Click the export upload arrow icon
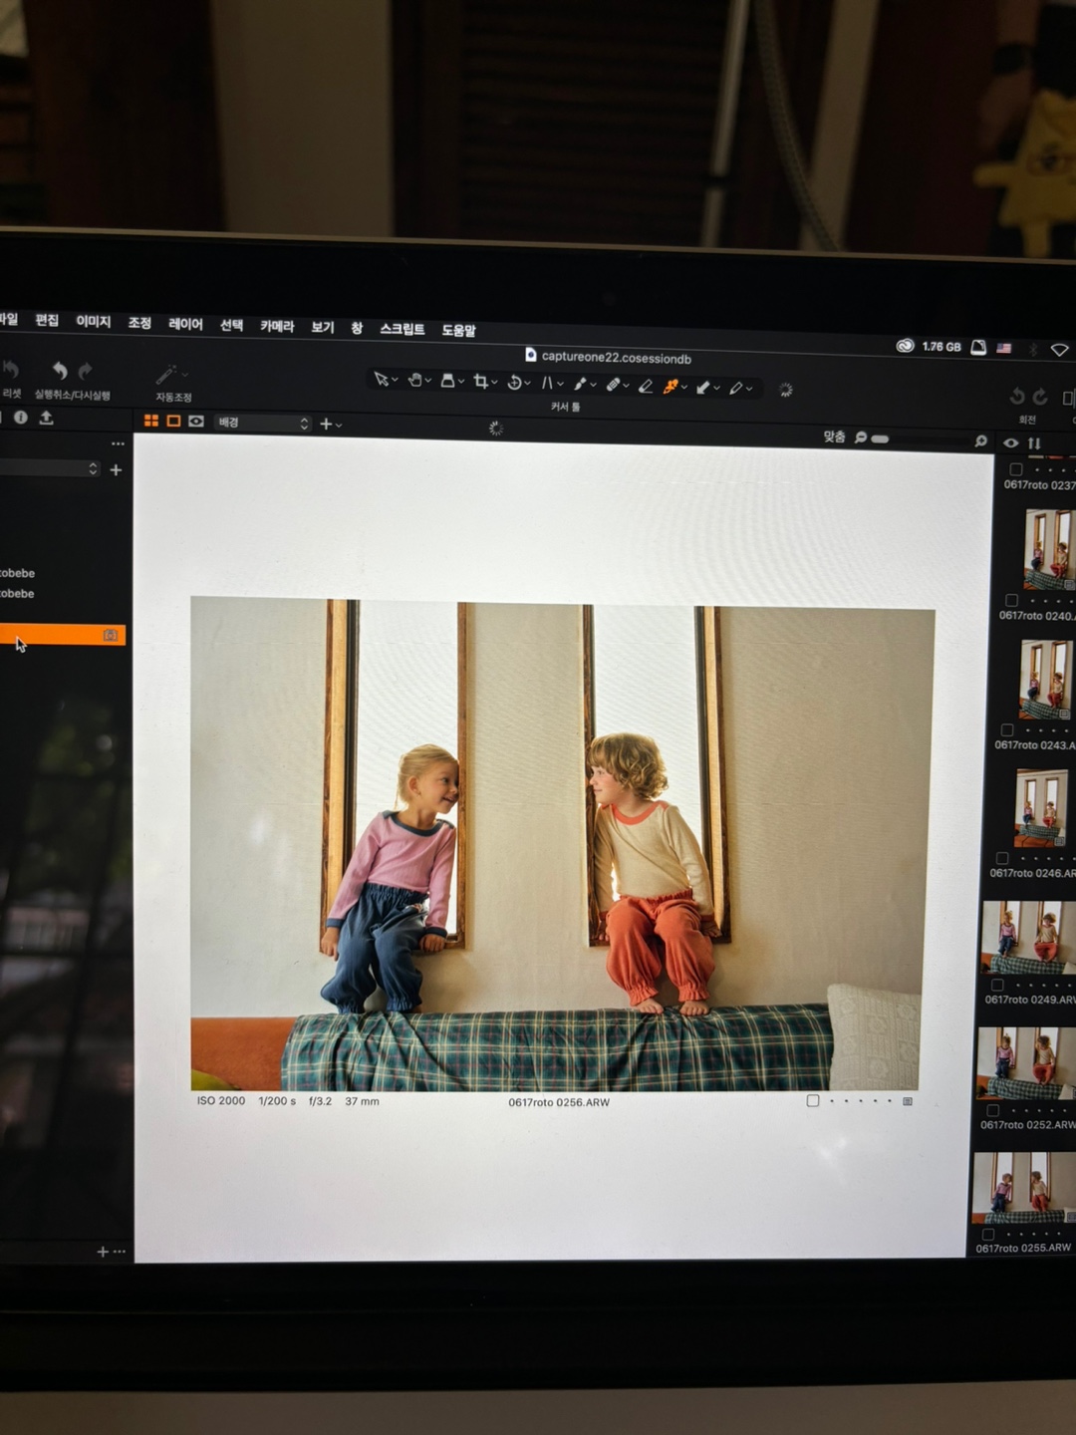 [x=46, y=418]
